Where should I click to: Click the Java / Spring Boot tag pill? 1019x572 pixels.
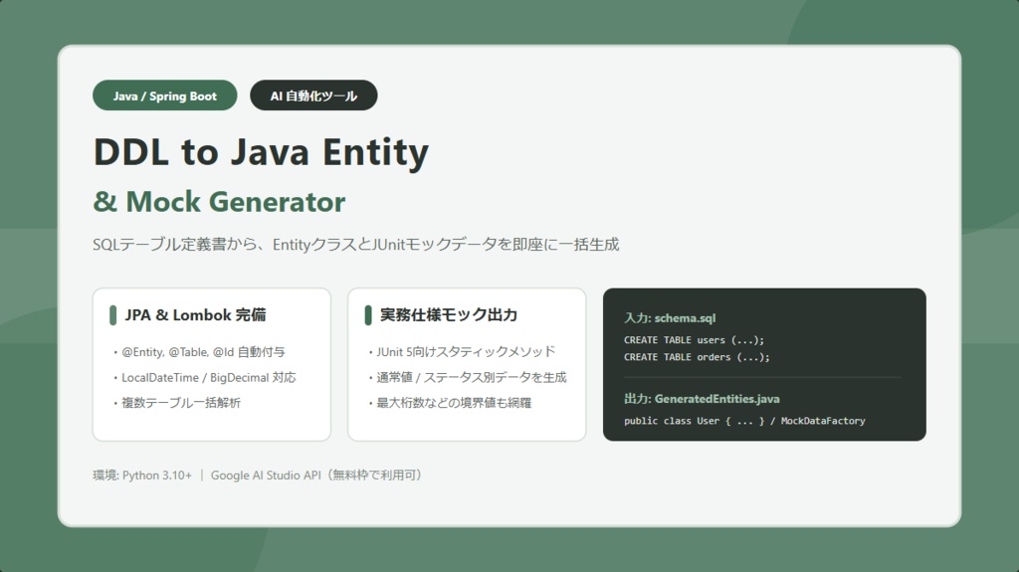pos(164,95)
